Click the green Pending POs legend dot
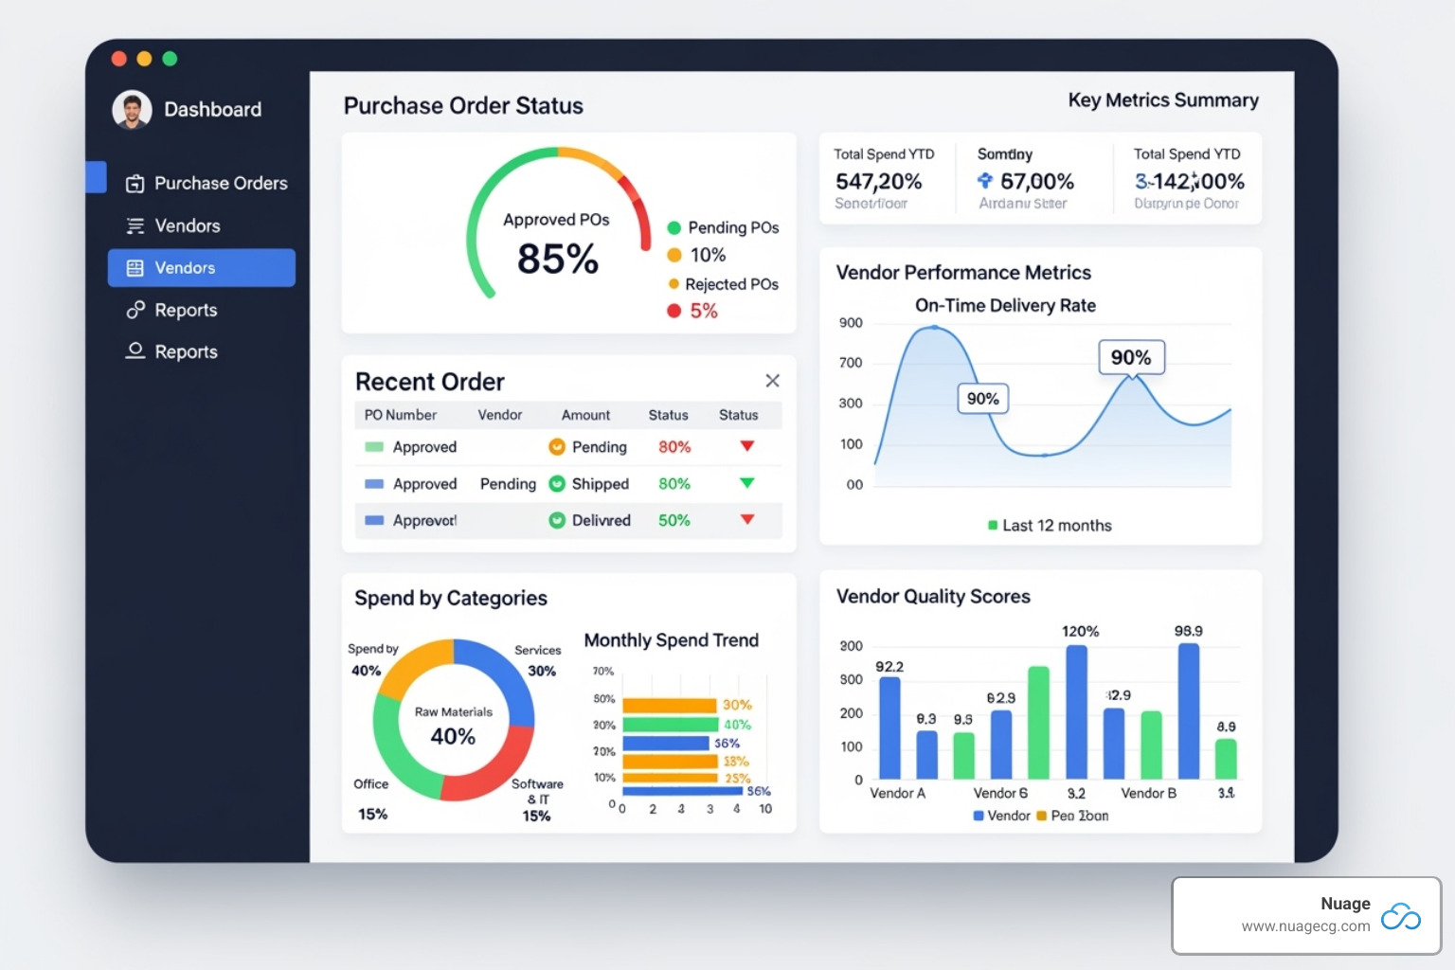This screenshot has width=1455, height=970. tap(674, 228)
